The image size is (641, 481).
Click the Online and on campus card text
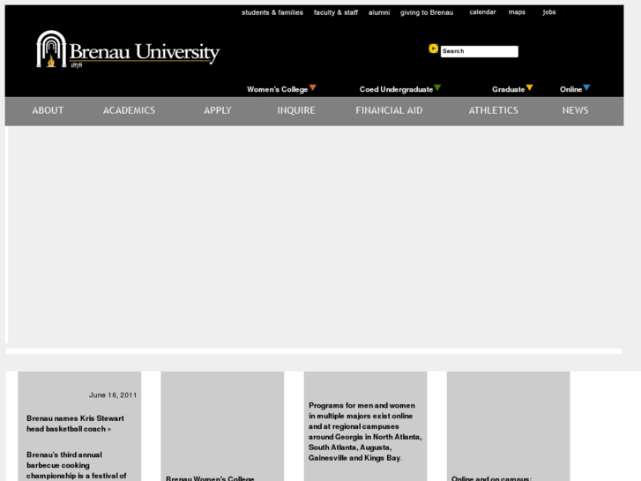tap(491, 478)
